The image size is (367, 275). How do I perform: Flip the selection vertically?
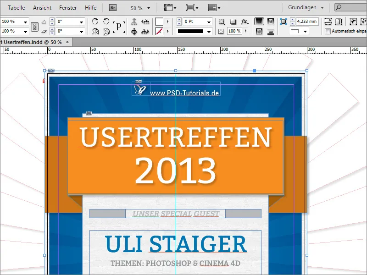point(106,31)
